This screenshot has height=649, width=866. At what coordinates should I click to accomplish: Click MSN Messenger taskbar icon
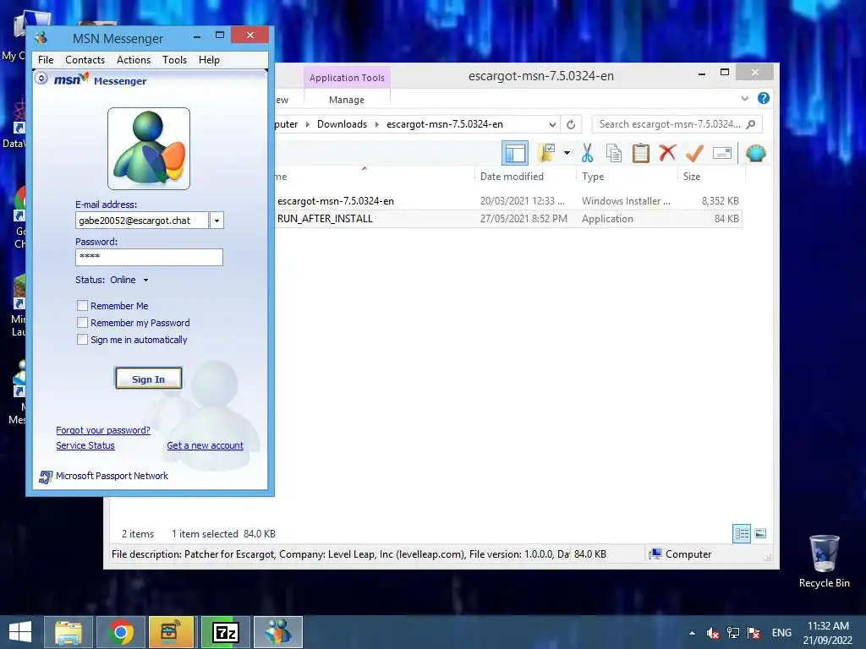[277, 632]
